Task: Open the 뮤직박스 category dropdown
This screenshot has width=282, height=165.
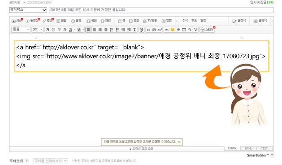Action: pos(28,10)
